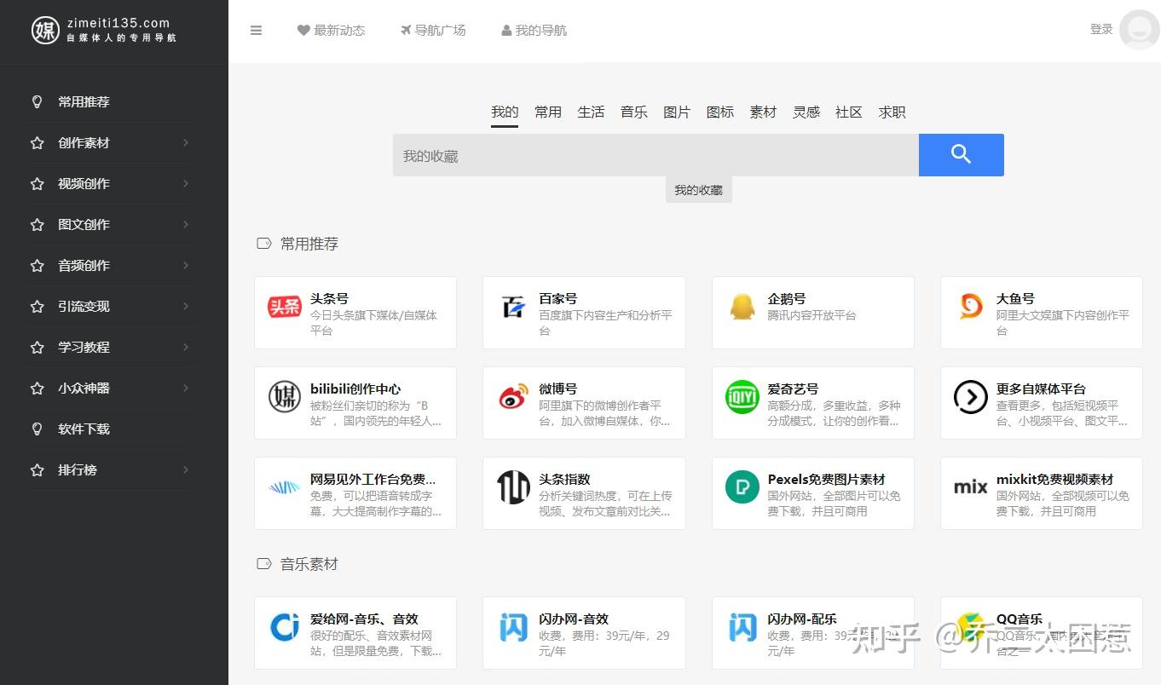Expand the 引流变现 sidebar chevron
Image resolution: width=1161 pixels, height=685 pixels.
coord(185,306)
